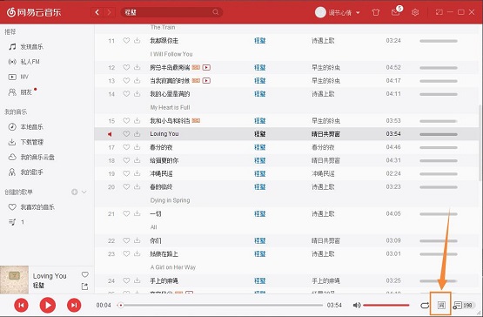This screenshot has height=317, width=483.
Task: Open Discover Music (发现音乐) in sidebar
Action: click(26, 47)
